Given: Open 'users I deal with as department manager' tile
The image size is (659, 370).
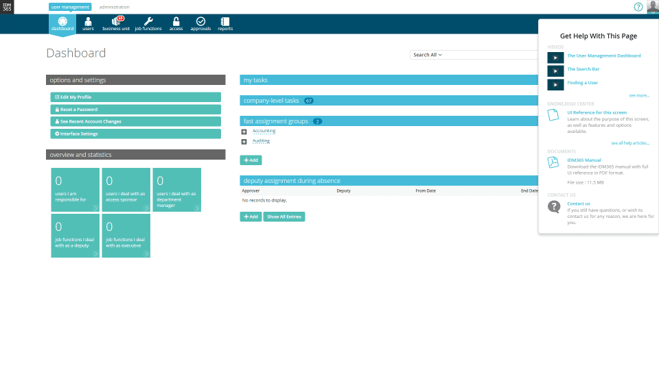Looking at the screenshot, I should 177,190.
